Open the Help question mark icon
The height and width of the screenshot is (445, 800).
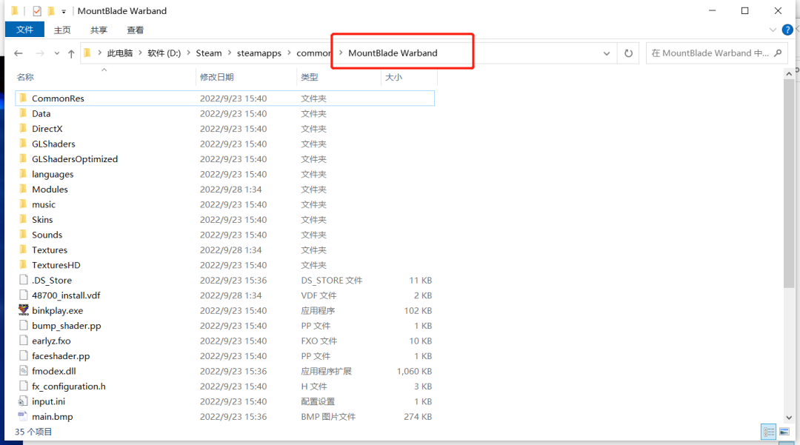(787, 30)
